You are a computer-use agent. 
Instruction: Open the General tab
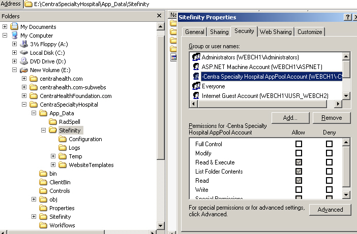click(x=195, y=32)
